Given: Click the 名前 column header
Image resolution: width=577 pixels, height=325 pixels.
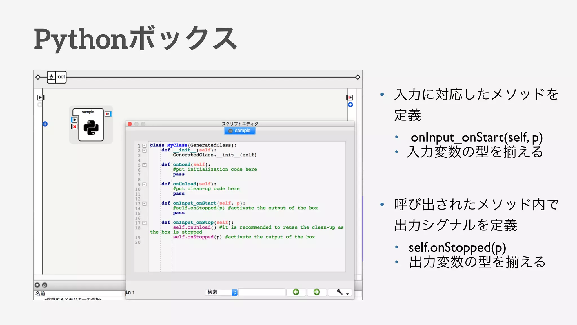Looking at the screenshot, I should click(40, 293).
